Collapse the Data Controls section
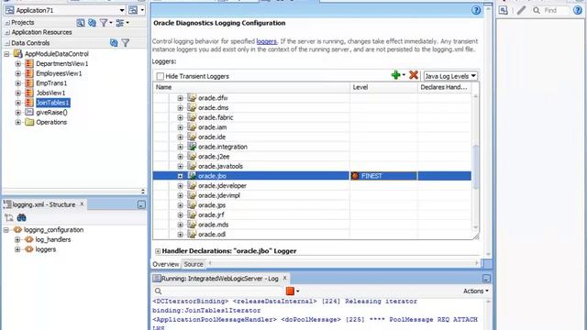The height and width of the screenshot is (330, 587). tap(6, 43)
